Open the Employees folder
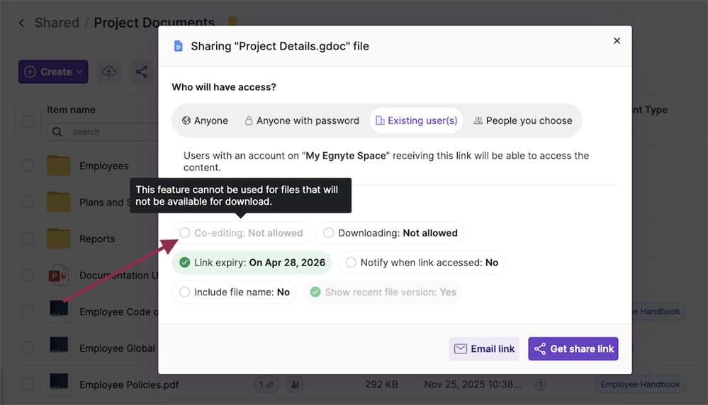Image resolution: width=708 pixels, height=405 pixels. click(x=104, y=166)
